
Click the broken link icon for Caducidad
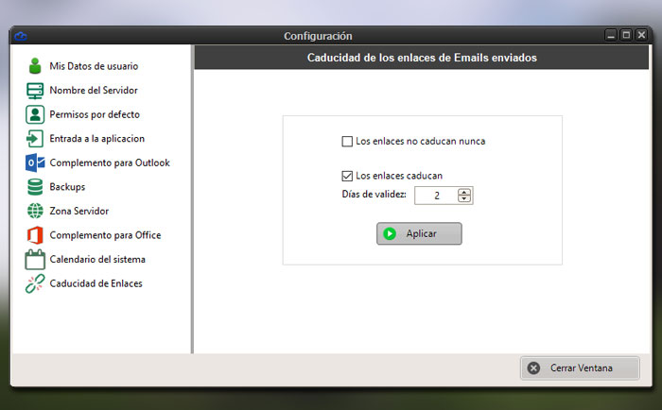point(35,283)
